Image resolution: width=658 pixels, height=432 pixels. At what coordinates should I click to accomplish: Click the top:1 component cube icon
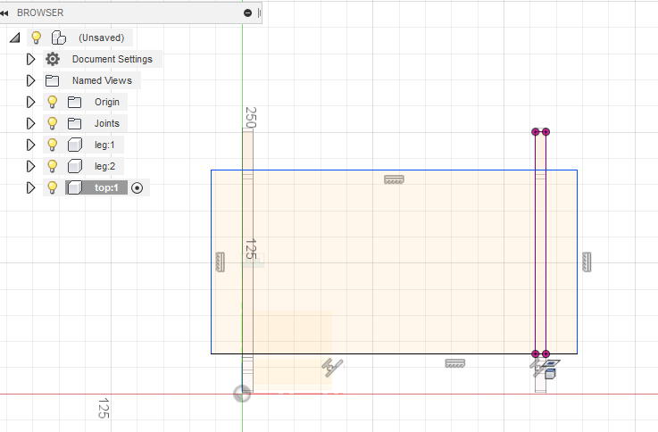pos(75,187)
